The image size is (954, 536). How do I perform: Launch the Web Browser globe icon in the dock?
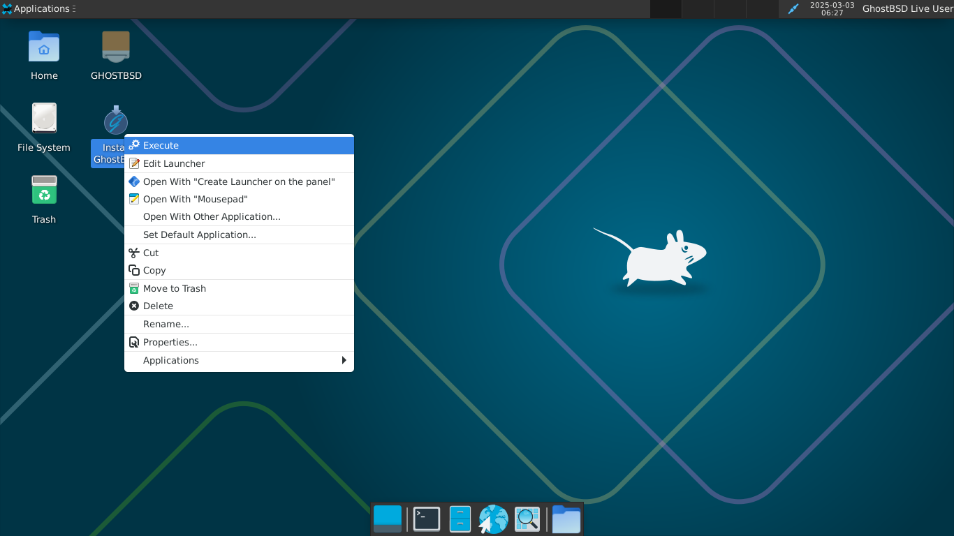coord(494,519)
